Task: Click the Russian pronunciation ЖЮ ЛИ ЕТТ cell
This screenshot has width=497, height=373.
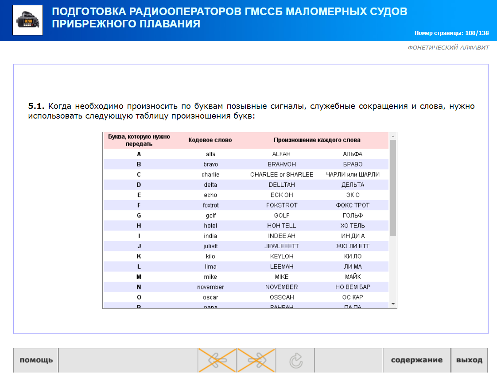Action: coord(353,246)
